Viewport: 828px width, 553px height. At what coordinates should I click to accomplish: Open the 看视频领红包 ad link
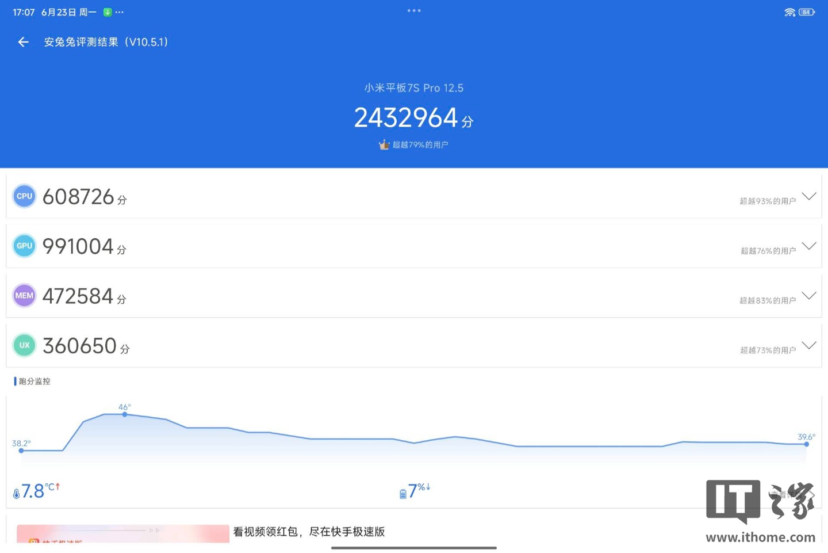309,532
